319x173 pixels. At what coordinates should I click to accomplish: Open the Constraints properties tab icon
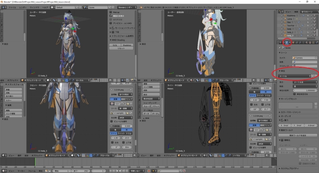point(297,42)
